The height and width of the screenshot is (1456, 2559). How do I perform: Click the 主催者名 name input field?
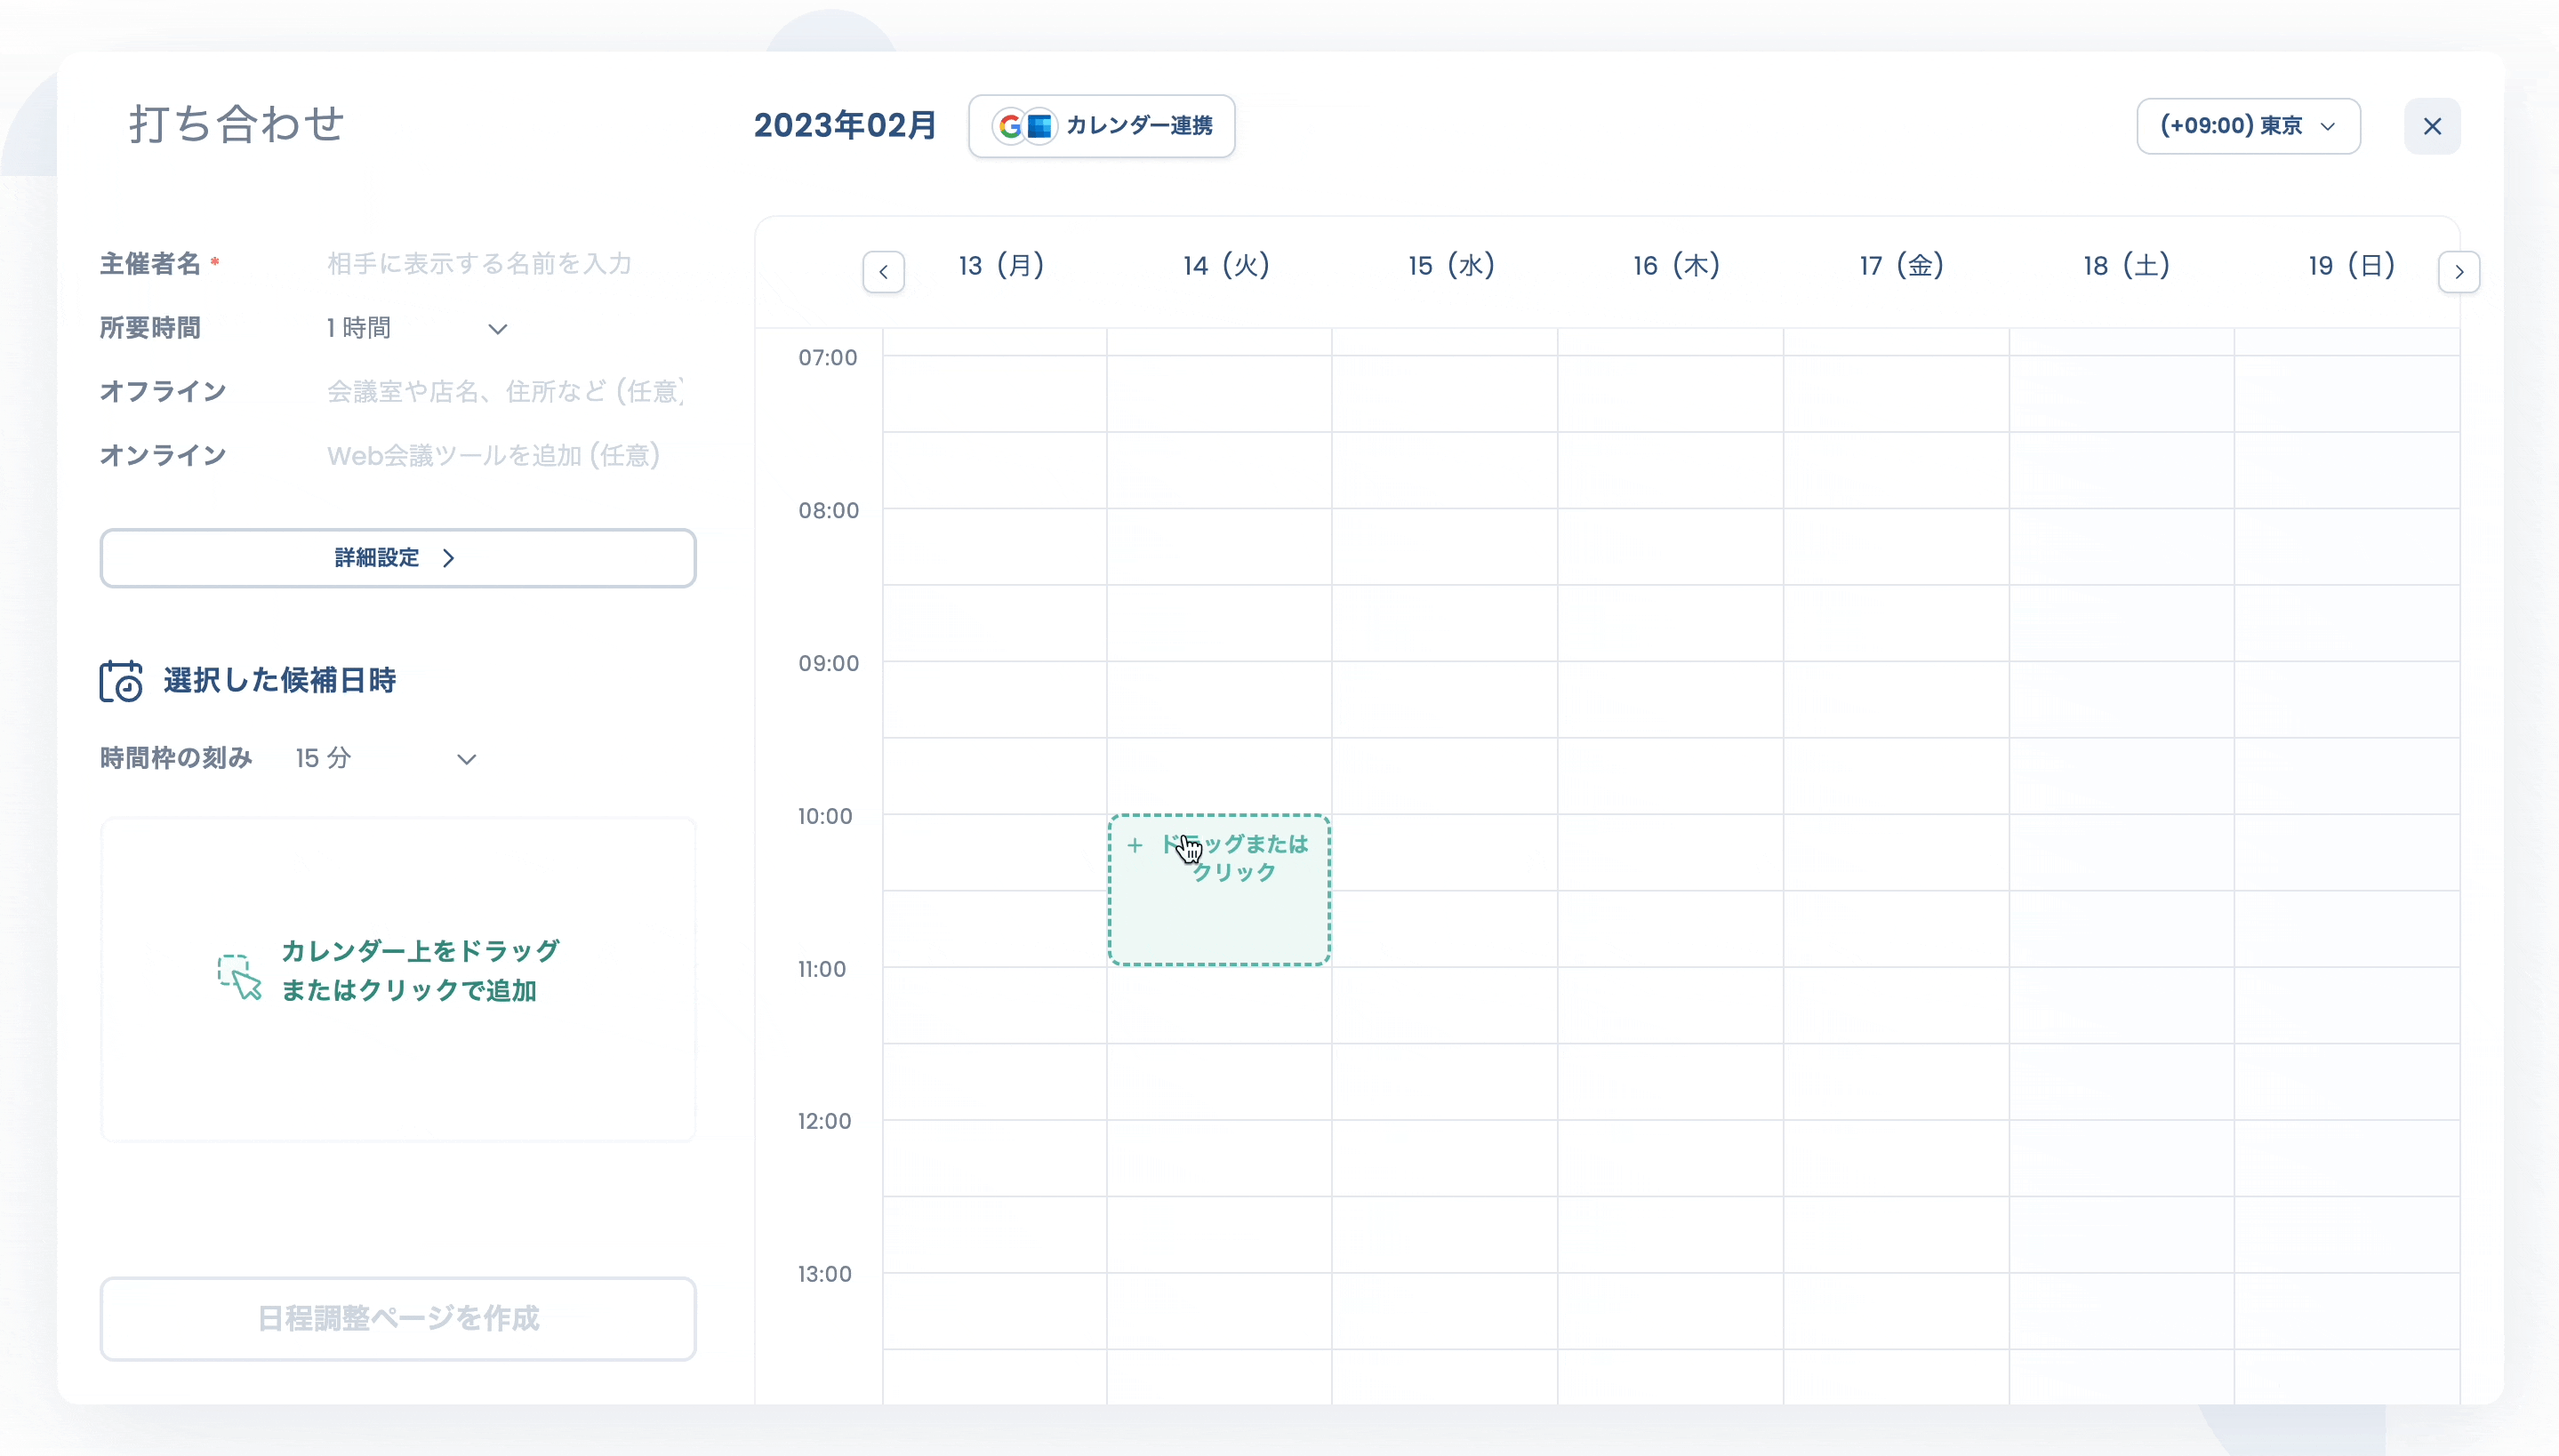point(503,264)
